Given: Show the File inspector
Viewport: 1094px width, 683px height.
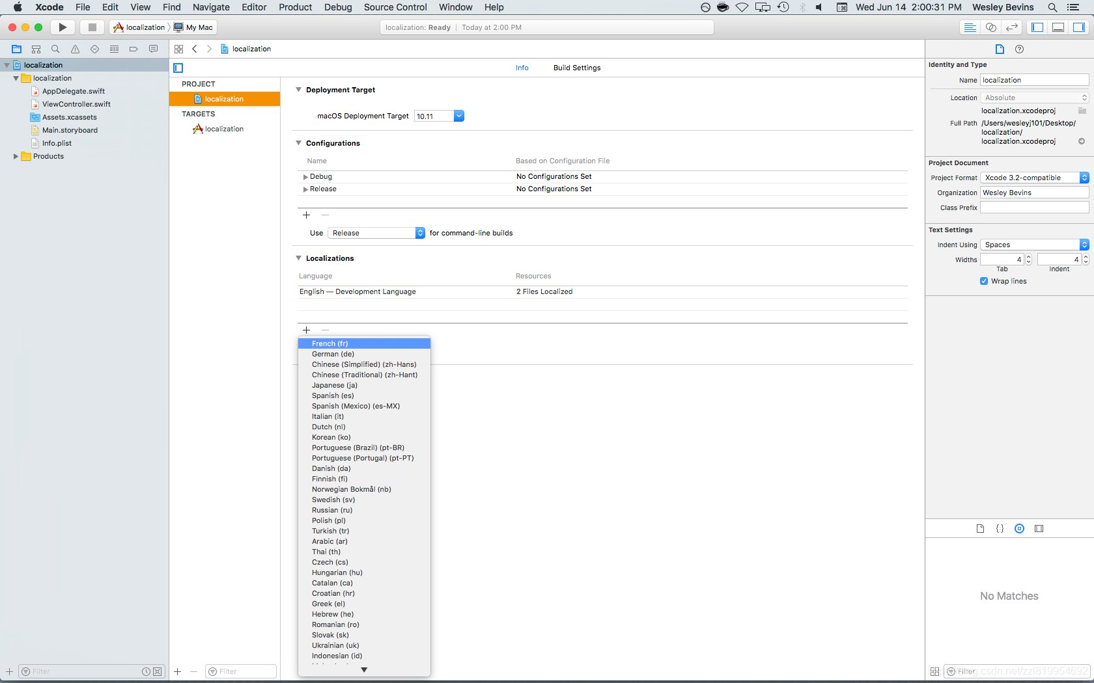Looking at the screenshot, I should click(x=1000, y=49).
